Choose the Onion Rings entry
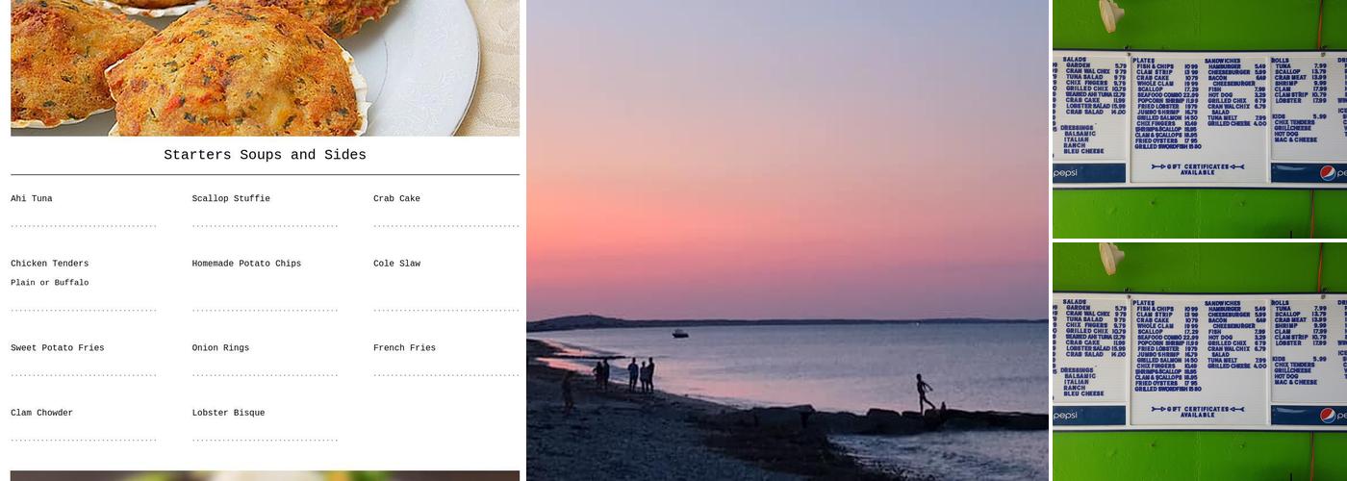Viewport: 1347px width, 481px height. pos(220,348)
